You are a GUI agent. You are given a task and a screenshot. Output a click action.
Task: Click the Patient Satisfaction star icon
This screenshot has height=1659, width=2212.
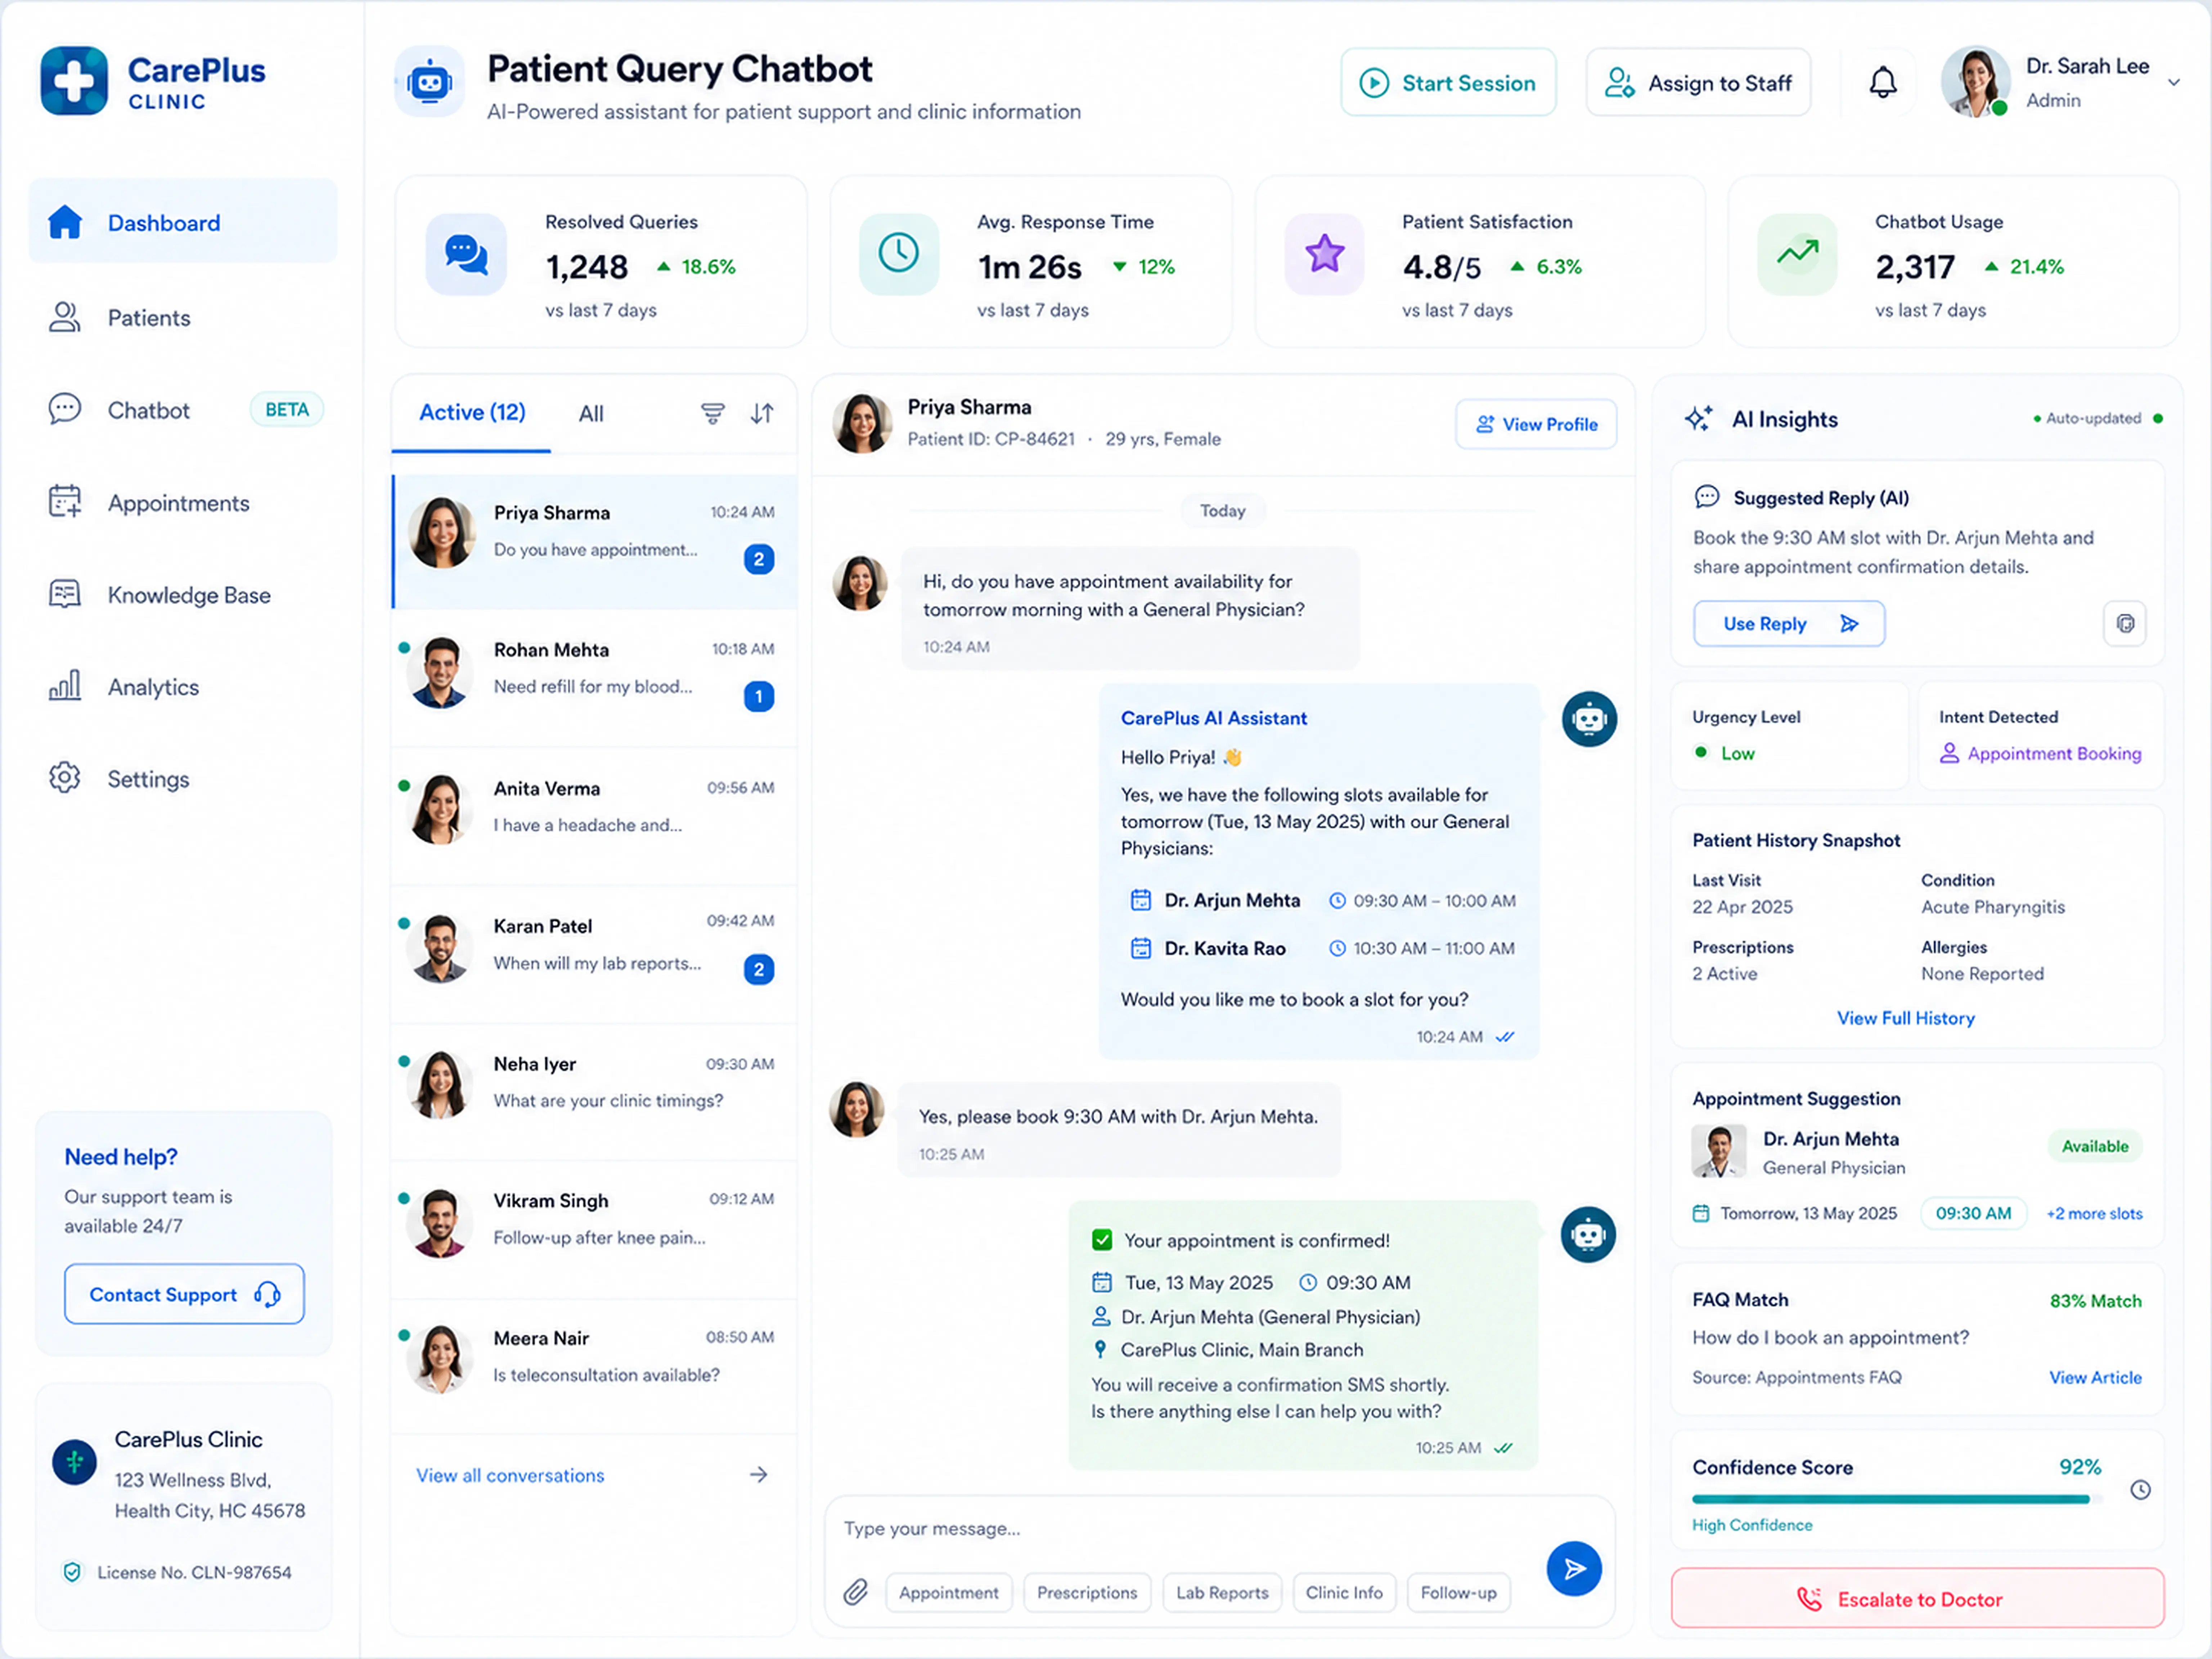coord(1324,254)
